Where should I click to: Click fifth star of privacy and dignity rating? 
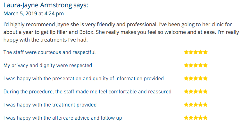(x=205, y=65)
